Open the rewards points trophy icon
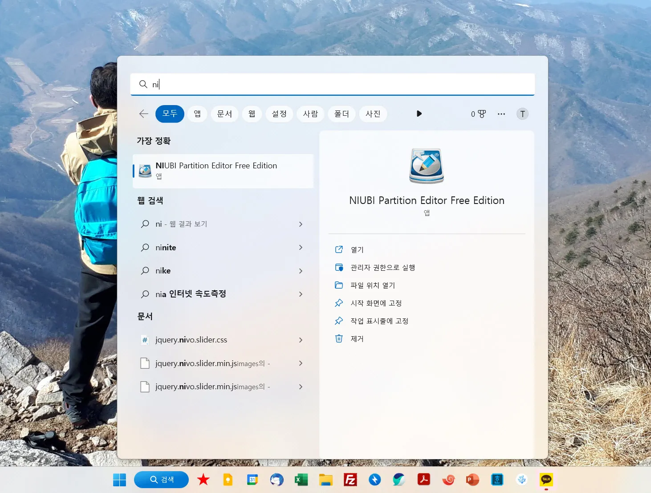Image resolution: width=651 pixels, height=493 pixels. click(x=478, y=114)
